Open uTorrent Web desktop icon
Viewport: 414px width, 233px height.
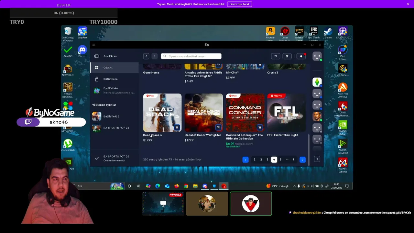[68, 145]
